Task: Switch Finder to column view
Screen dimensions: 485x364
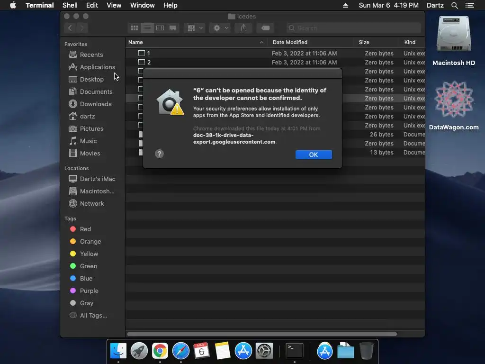Action: click(x=160, y=28)
